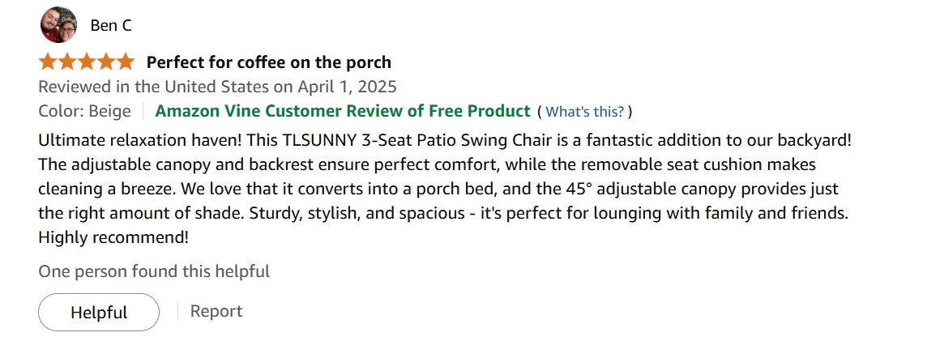Open review title Perfect for coffee on the porch
The width and height of the screenshot is (944, 358).
(x=269, y=62)
